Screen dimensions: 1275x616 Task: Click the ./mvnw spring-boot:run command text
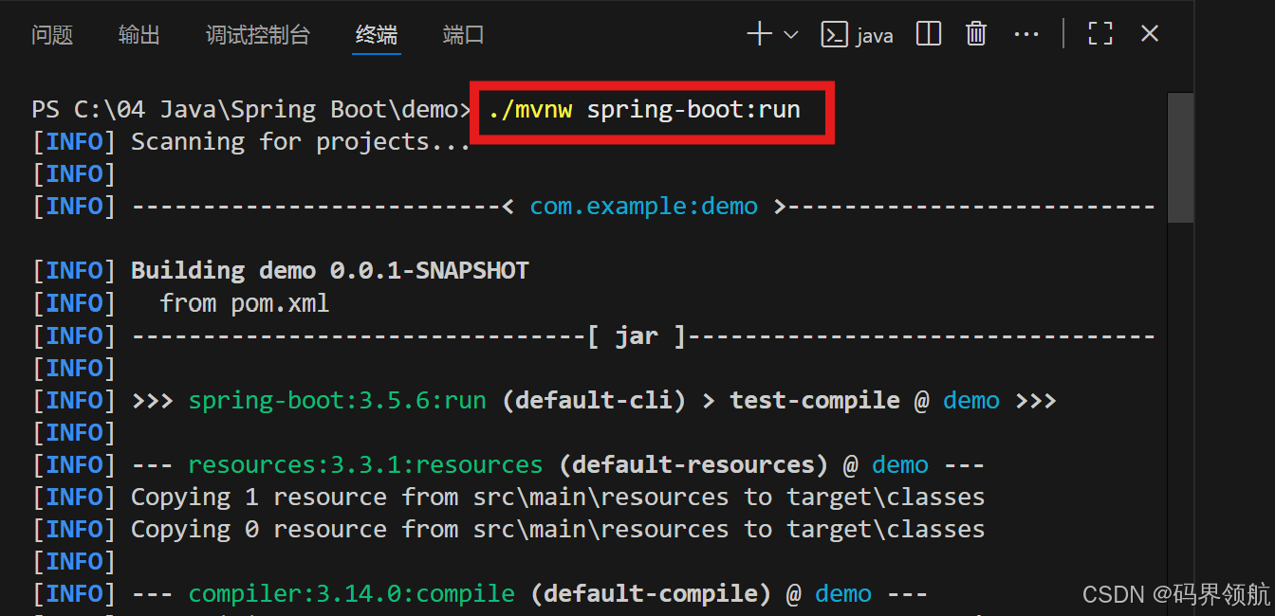(x=645, y=109)
